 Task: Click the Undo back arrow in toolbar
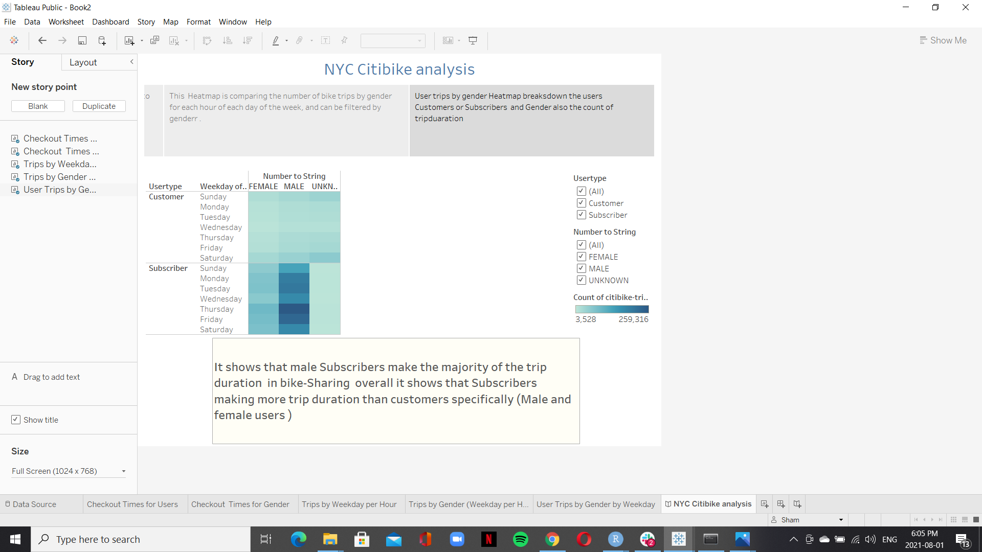tap(42, 40)
